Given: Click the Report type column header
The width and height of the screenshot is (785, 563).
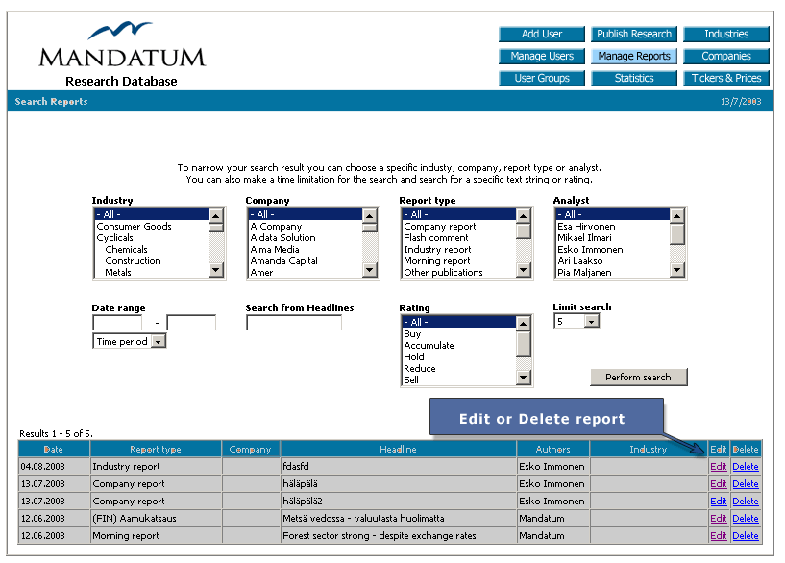Looking at the screenshot, I should click(156, 450).
